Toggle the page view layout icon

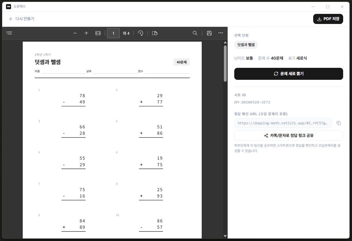pos(155,33)
